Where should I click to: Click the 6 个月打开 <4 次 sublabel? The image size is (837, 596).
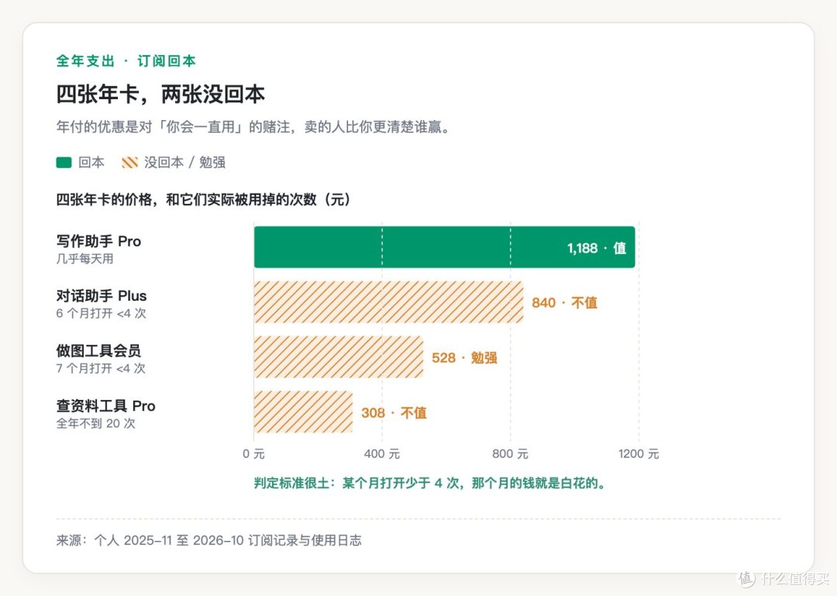tap(101, 313)
